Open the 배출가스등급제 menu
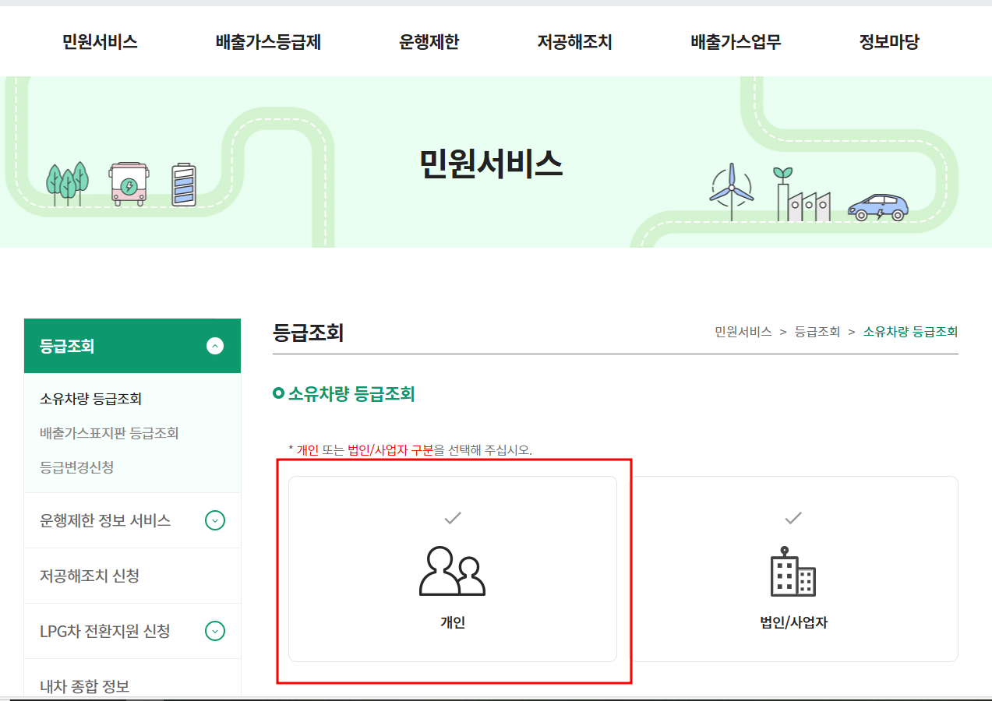992x701 pixels. coord(267,42)
